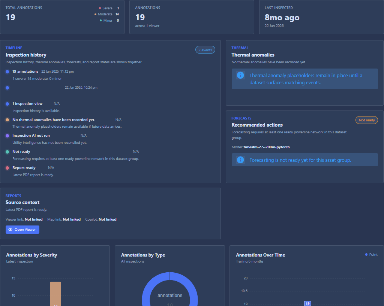Click the 7 events badge
This screenshot has height=306, width=384.
click(205, 50)
